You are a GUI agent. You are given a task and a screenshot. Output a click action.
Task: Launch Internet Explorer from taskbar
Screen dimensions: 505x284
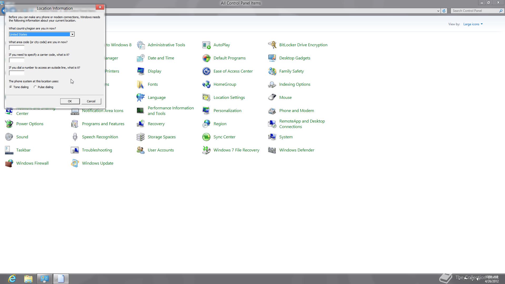12,279
